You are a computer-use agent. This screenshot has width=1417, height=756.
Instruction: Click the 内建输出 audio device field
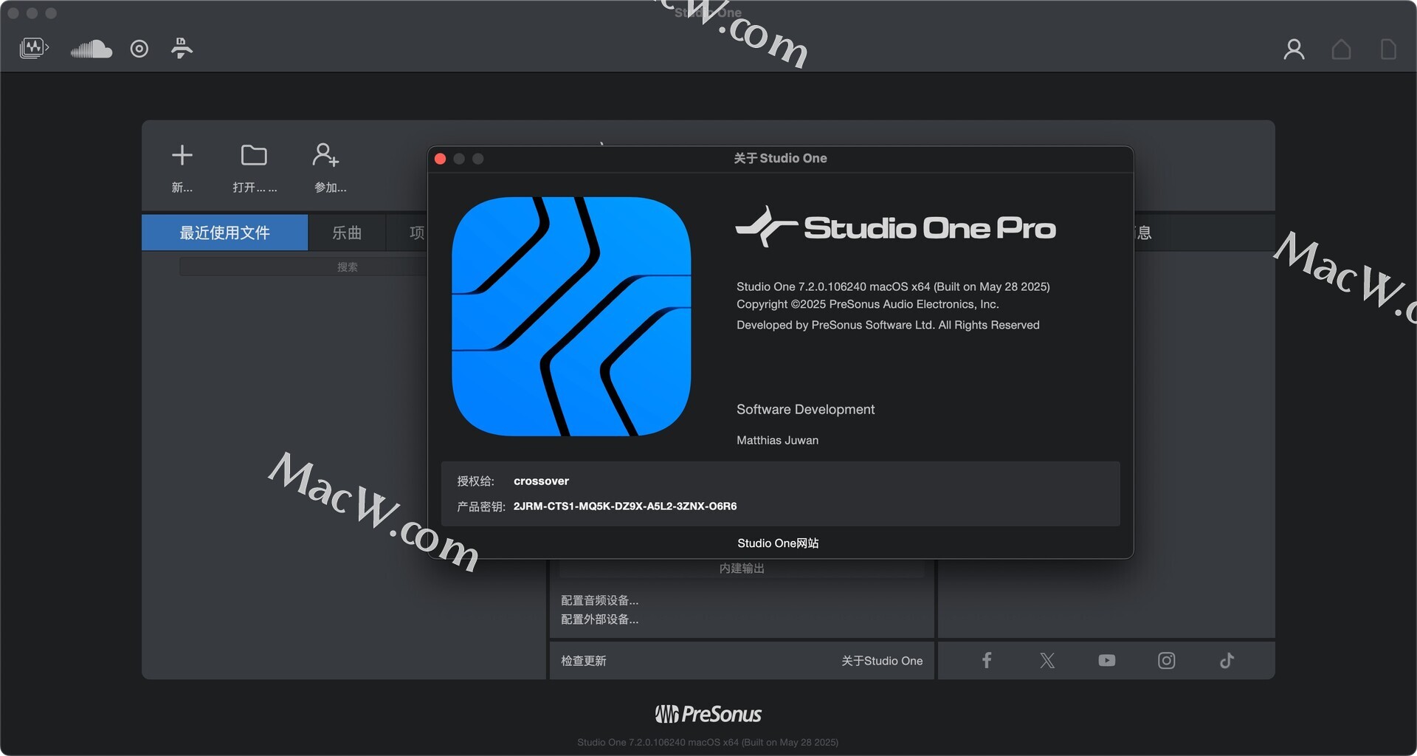(742, 568)
